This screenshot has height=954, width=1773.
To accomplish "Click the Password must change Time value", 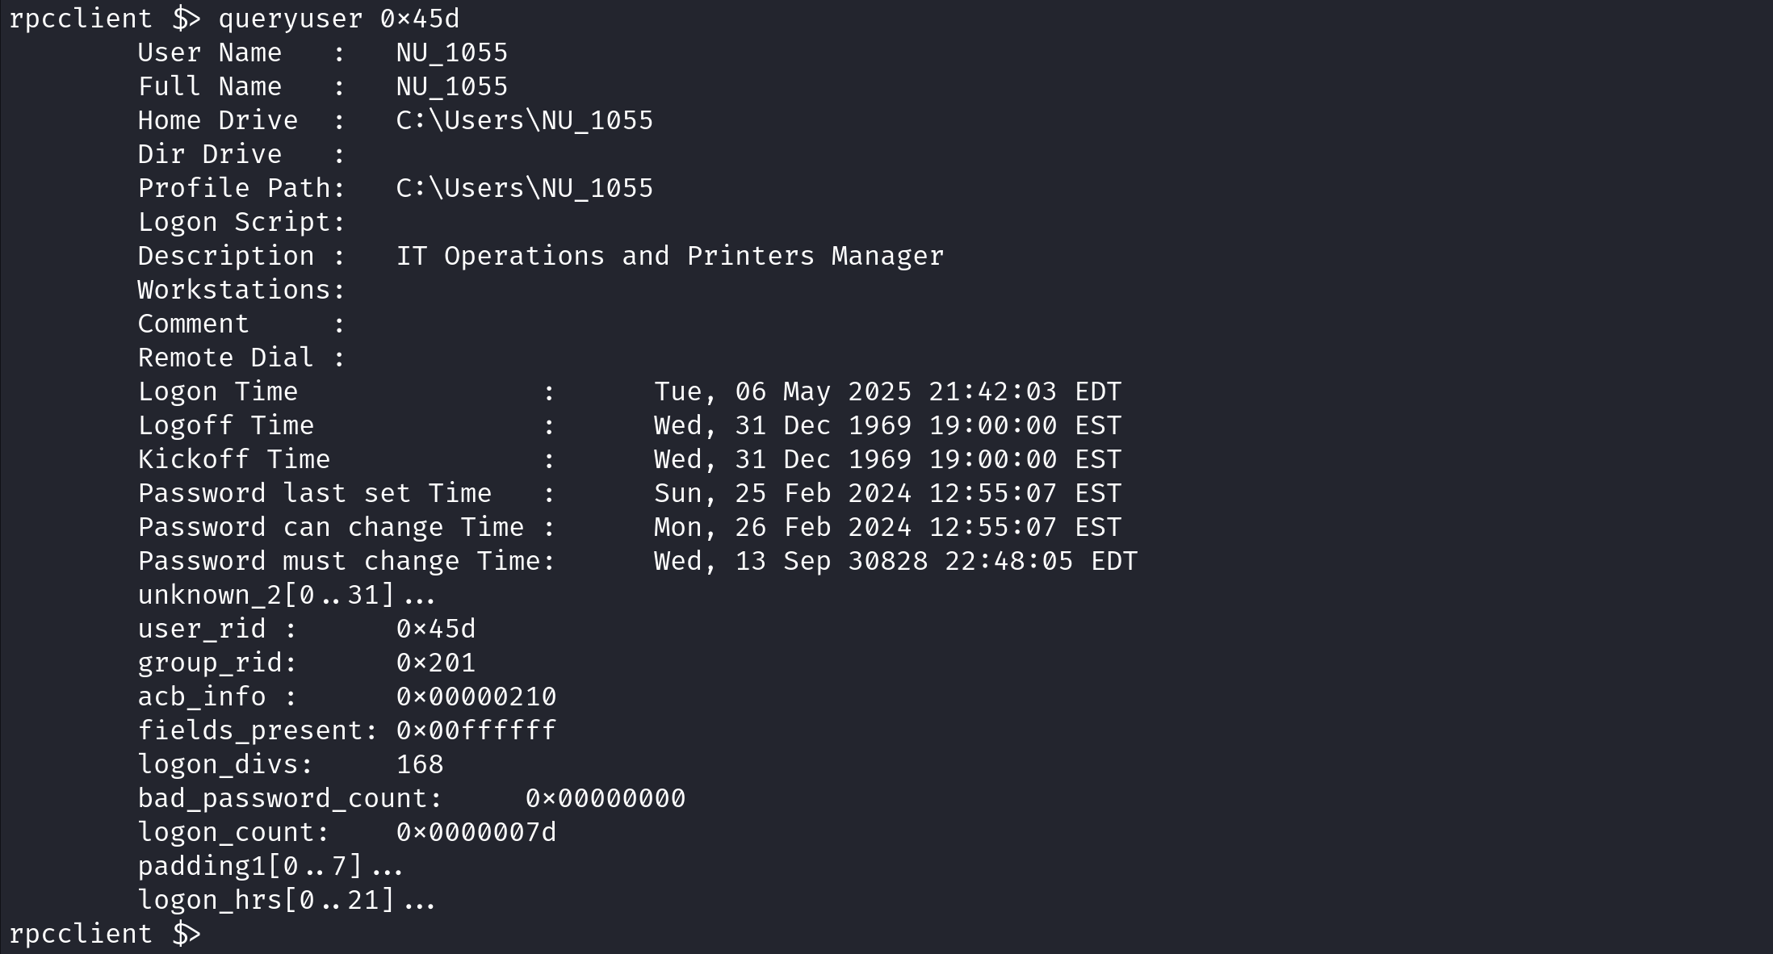I will [896, 562].
